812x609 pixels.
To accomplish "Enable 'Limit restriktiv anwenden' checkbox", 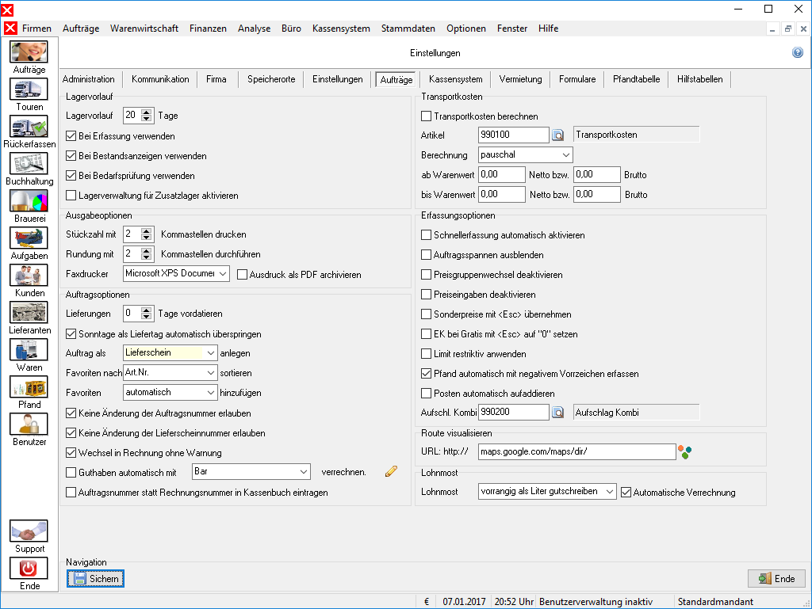I will 426,354.
